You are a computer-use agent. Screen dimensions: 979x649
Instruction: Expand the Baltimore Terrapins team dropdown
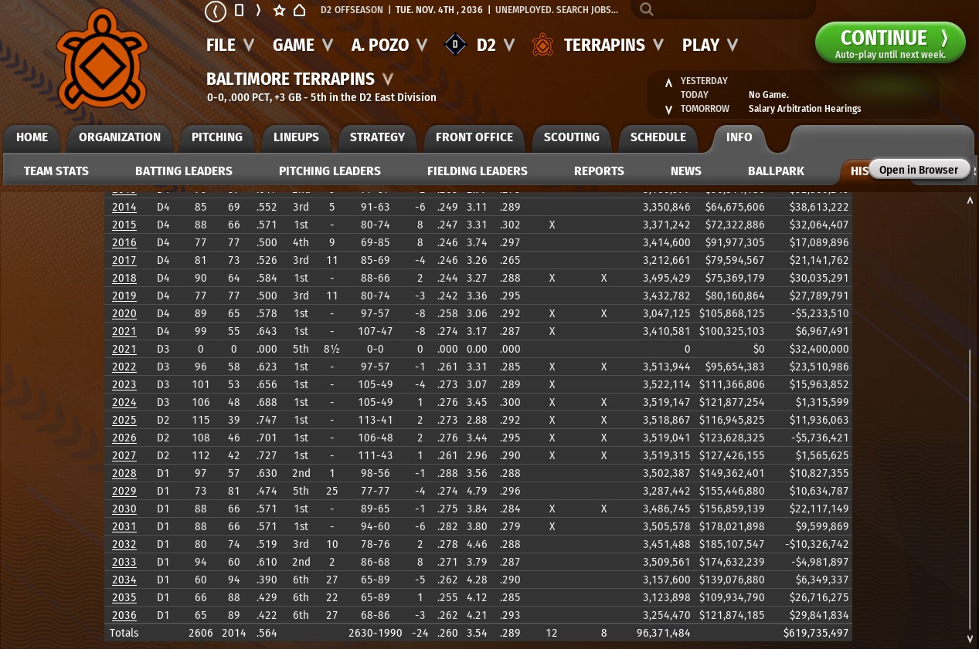(388, 79)
